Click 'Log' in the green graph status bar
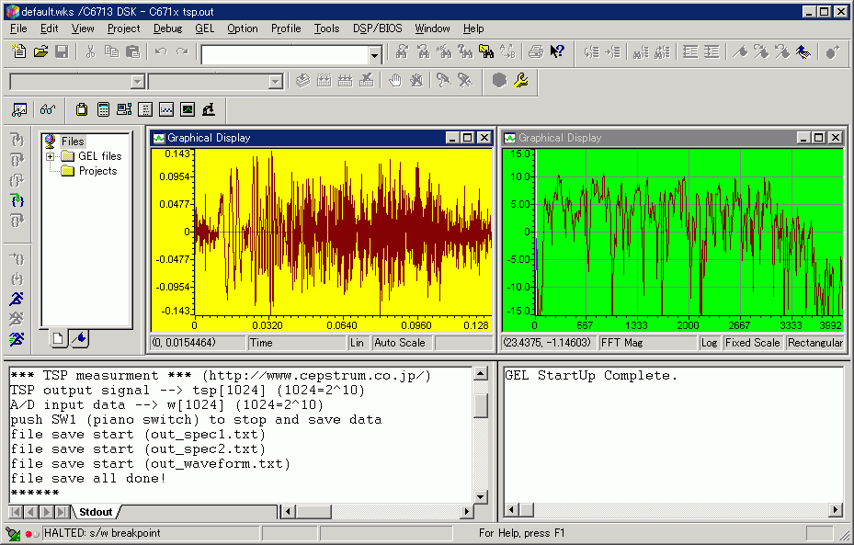The width and height of the screenshot is (854, 545). click(x=709, y=343)
